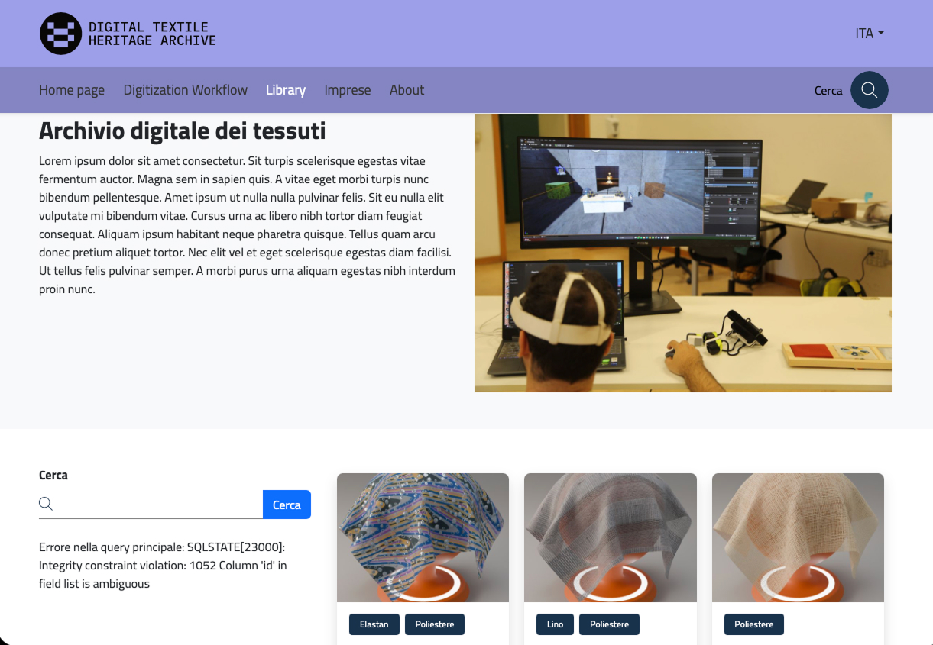
Task: Select the Lino tag on second card
Action: [555, 624]
